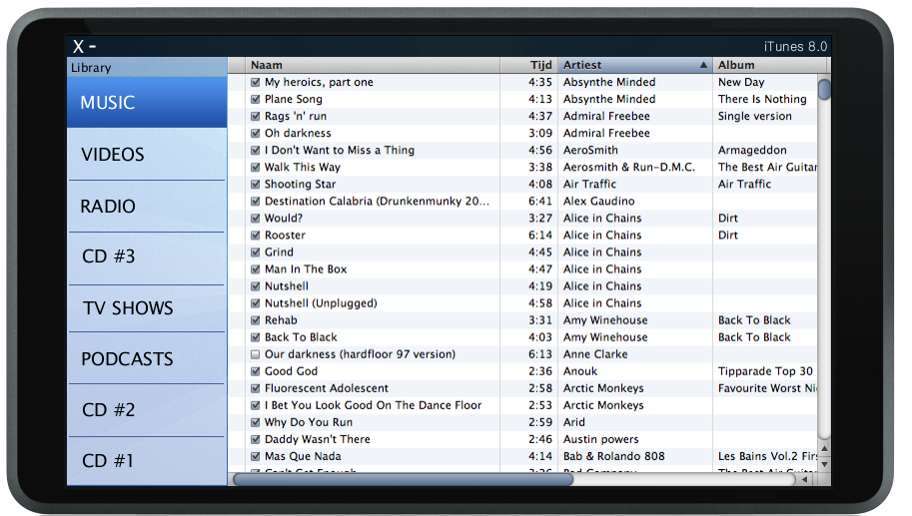Select song 'Back To Black' title

coord(301,337)
